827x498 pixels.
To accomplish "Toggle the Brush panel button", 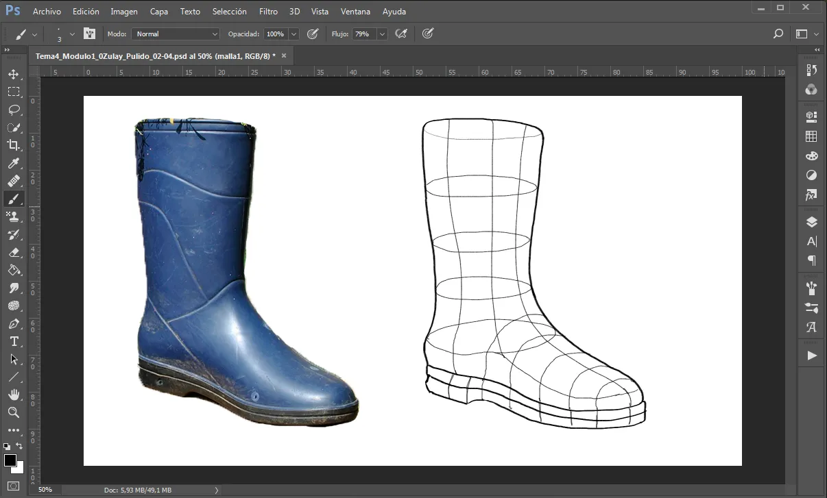I will (x=90, y=34).
